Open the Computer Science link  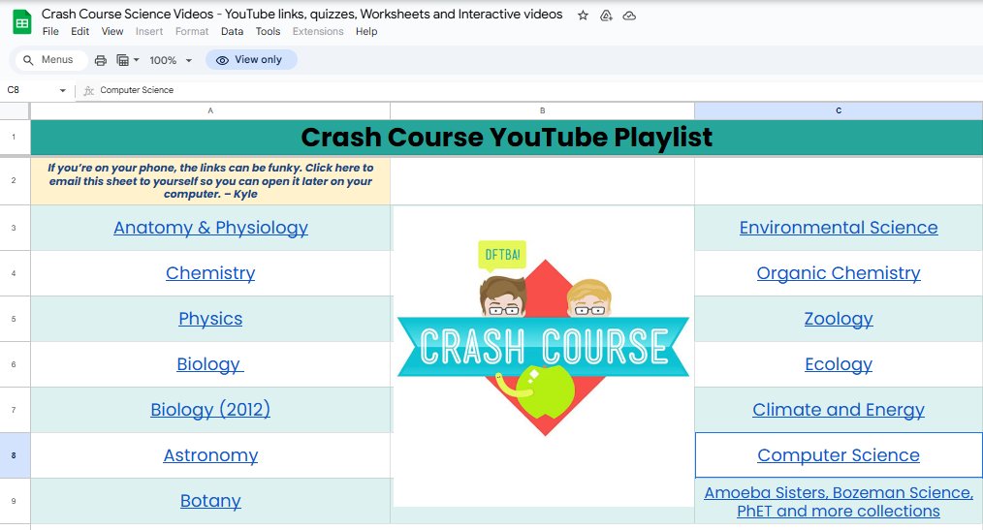pyautogui.click(x=839, y=454)
